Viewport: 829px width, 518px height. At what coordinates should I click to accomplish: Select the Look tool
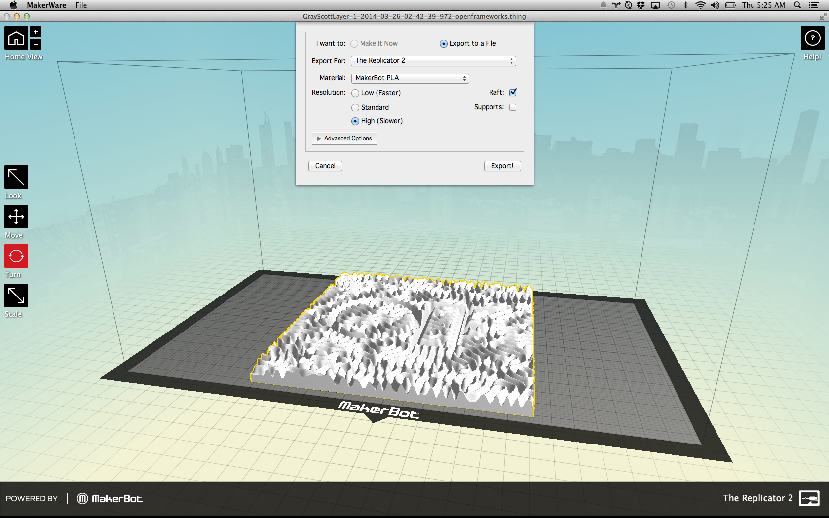[16, 177]
